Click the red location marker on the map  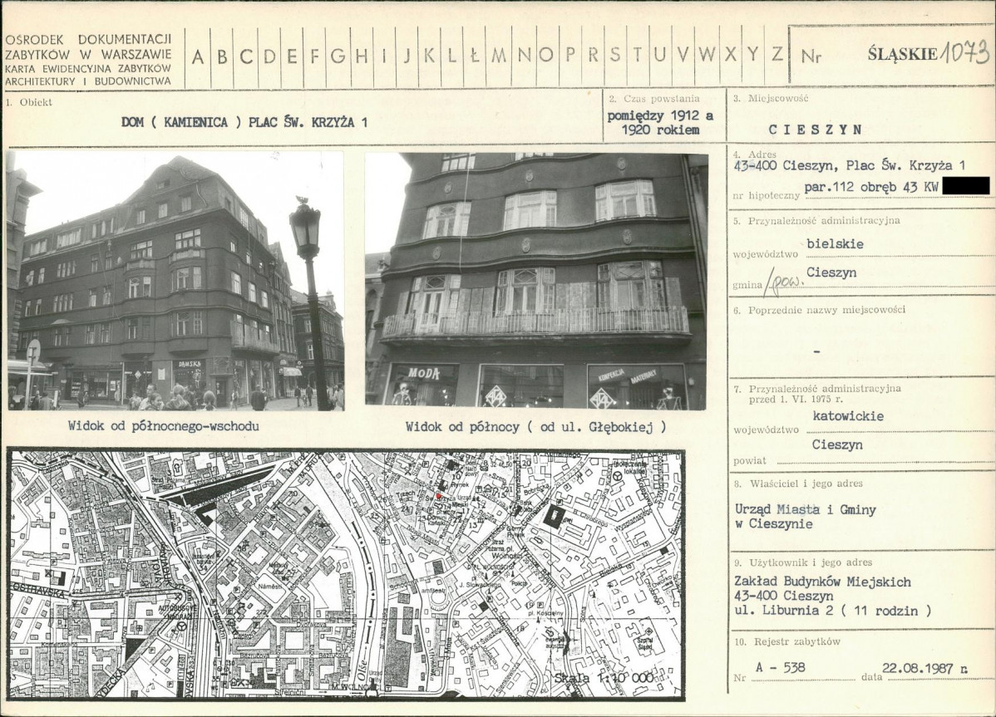[x=438, y=496]
